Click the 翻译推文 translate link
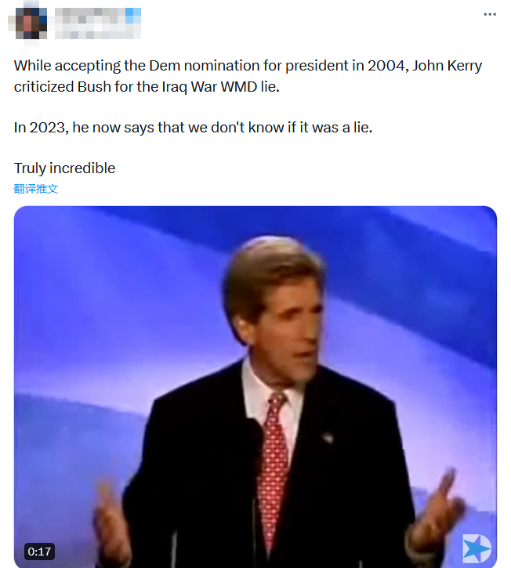511x568 pixels. pyautogui.click(x=36, y=189)
